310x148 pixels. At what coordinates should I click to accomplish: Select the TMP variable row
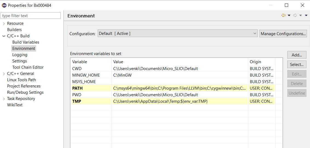coord(77,101)
